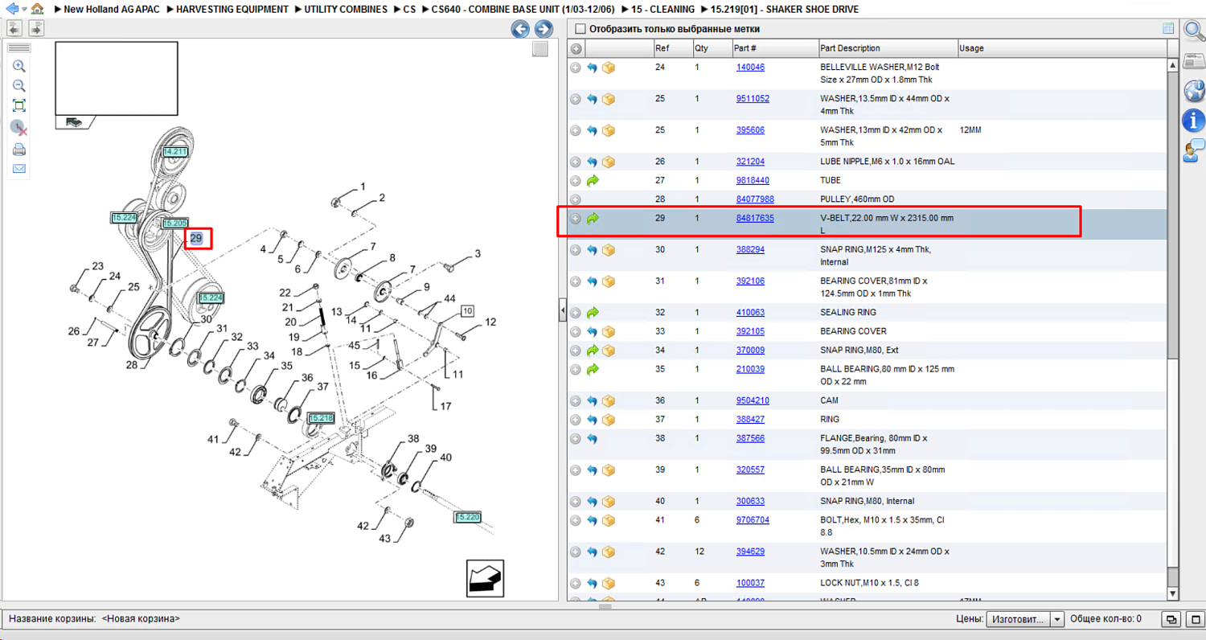Open the blue information icon
1206x640 pixels.
(1193, 120)
